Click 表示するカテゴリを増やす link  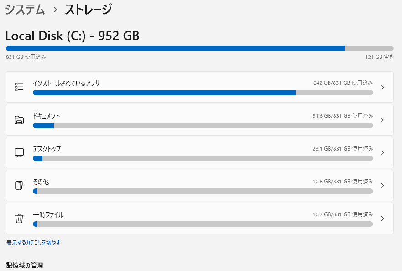click(x=33, y=243)
